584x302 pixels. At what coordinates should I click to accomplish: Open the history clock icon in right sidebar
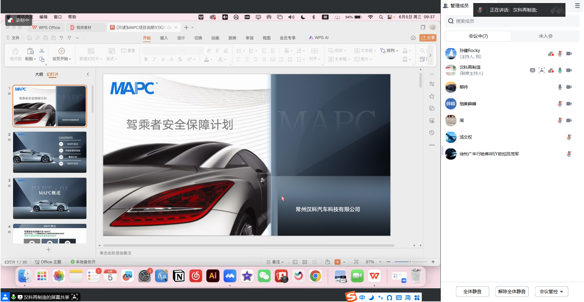[x=432, y=133]
